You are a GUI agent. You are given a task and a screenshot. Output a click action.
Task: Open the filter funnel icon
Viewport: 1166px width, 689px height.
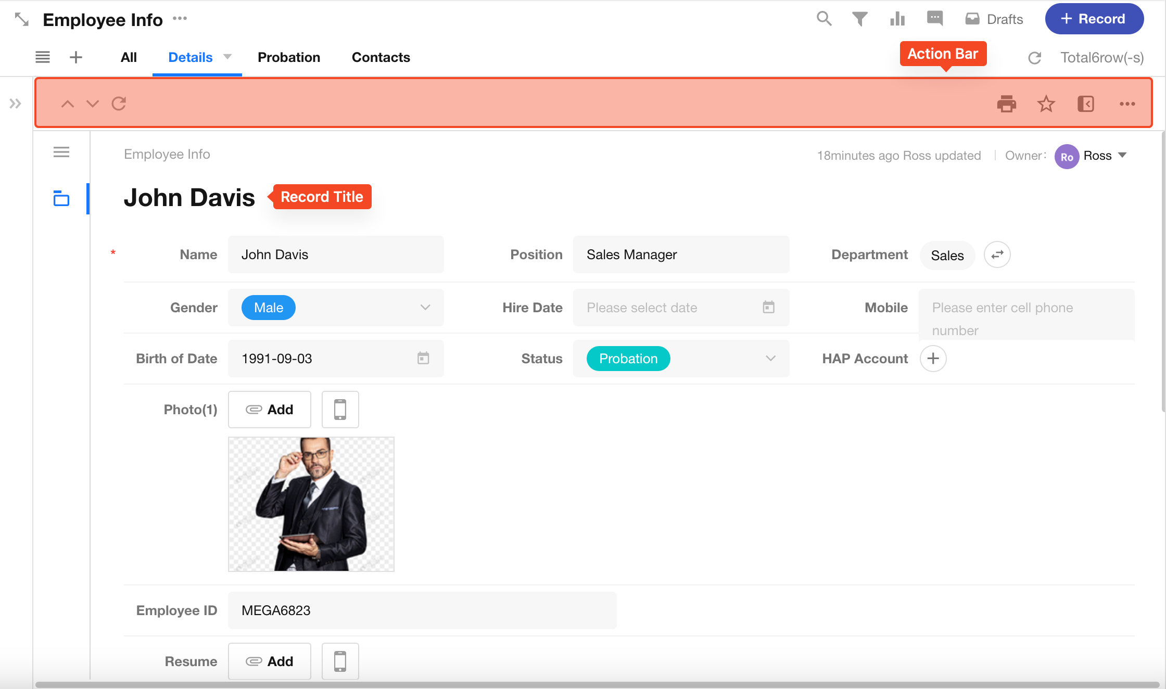point(859,19)
